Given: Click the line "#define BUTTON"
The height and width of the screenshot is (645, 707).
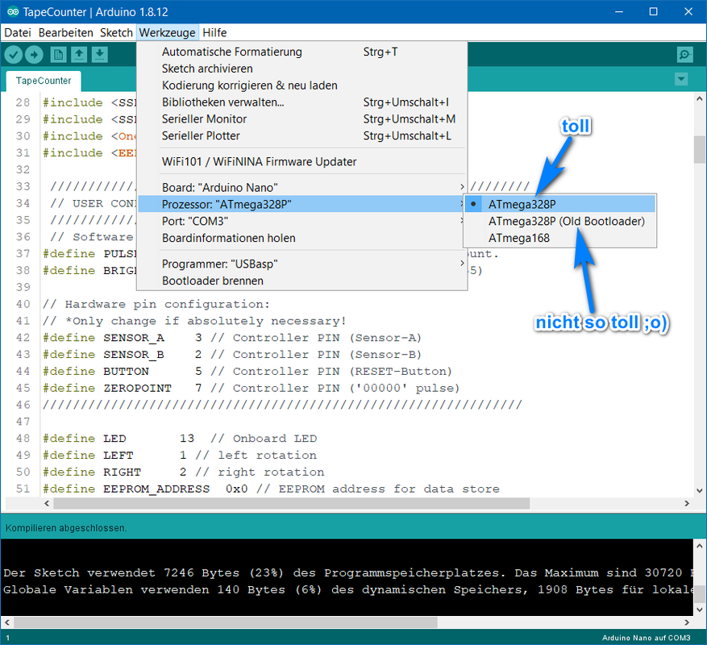Looking at the screenshot, I should (x=247, y=371).
